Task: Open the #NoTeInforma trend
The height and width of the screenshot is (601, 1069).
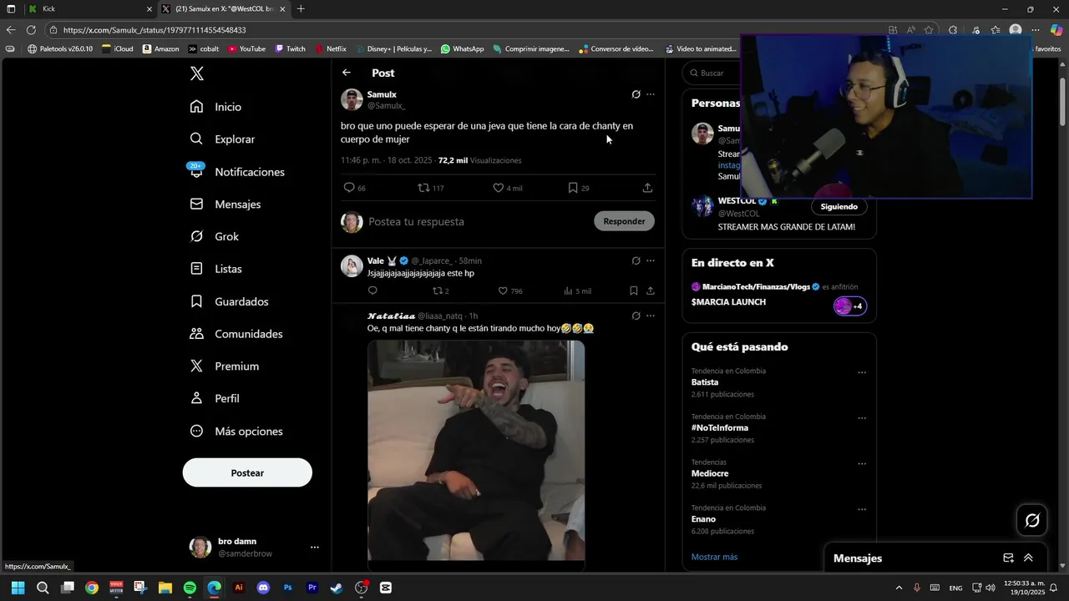Action: (720, 427)
